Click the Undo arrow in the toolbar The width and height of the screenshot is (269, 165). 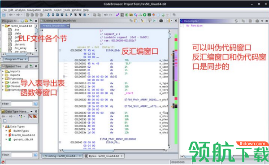click(106, 15)
